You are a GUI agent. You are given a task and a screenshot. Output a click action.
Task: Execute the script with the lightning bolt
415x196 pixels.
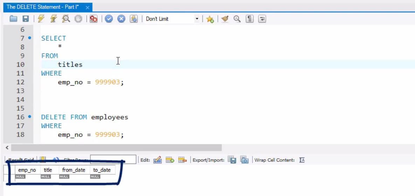click(41, 19)
